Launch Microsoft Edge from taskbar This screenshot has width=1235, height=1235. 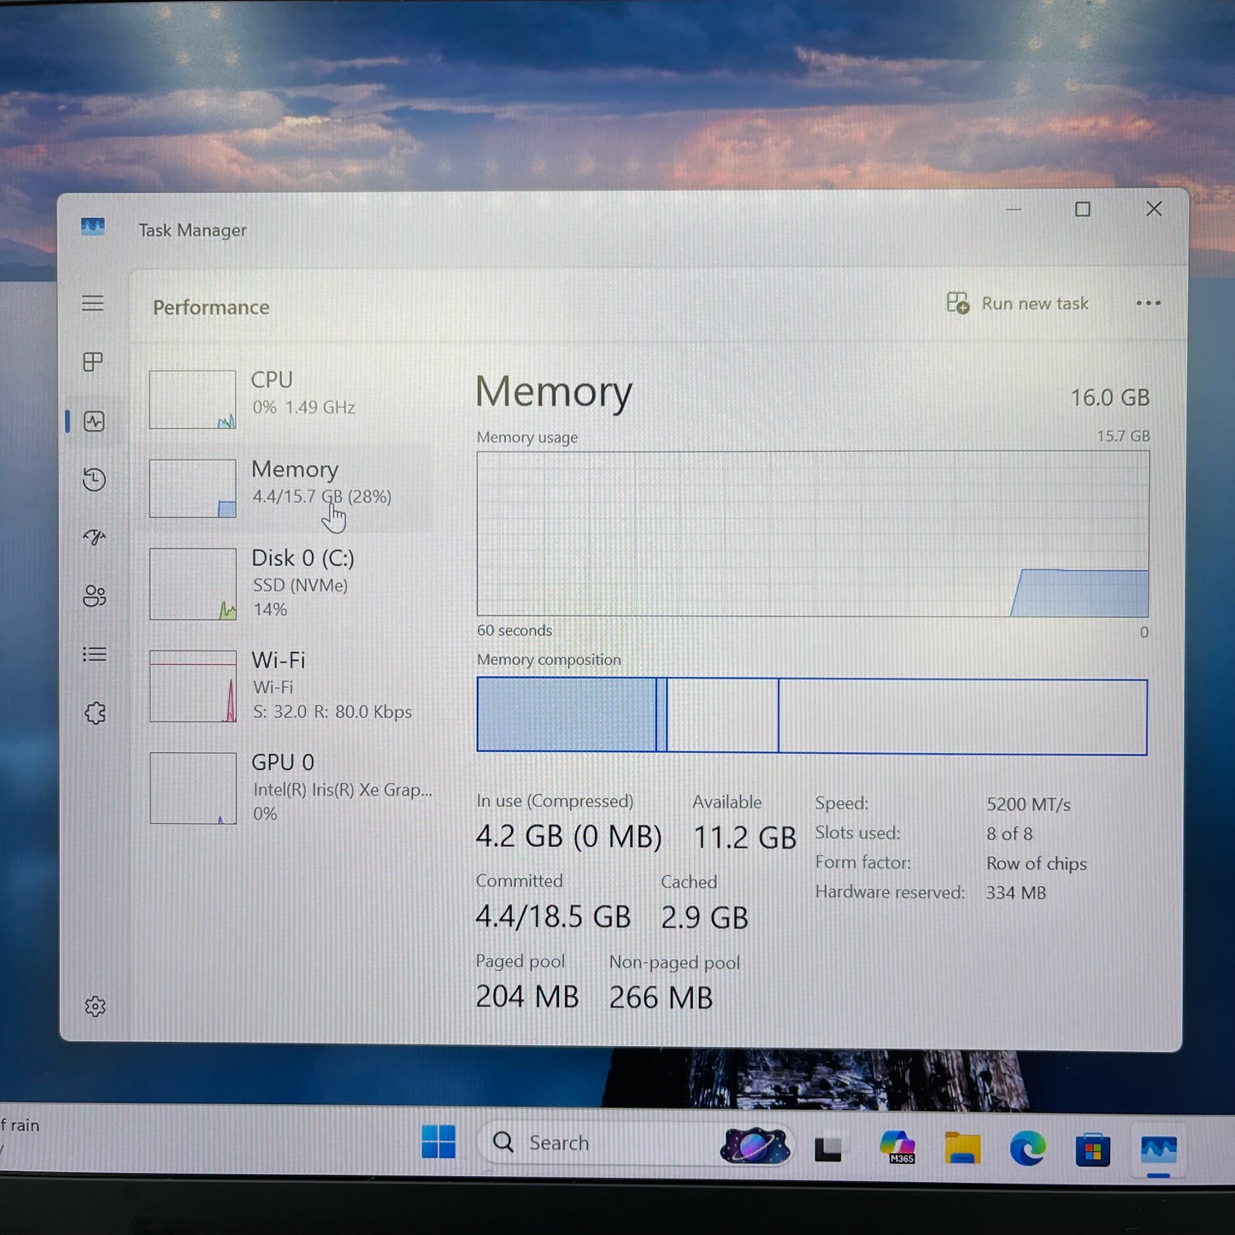pyautogui.click(x=1026, y=1149)
